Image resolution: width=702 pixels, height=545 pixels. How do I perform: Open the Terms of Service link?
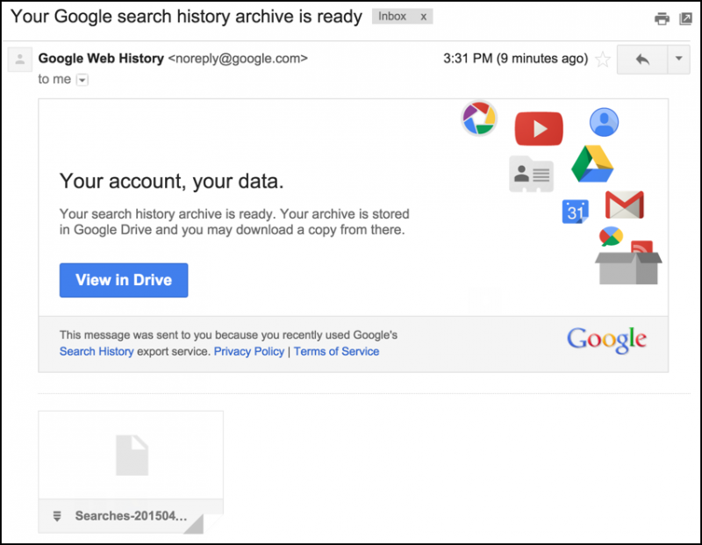336,351
